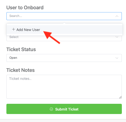Click inside the Ticket notes text area
This screenshot has height=122, width=126.
coord(64,87)
